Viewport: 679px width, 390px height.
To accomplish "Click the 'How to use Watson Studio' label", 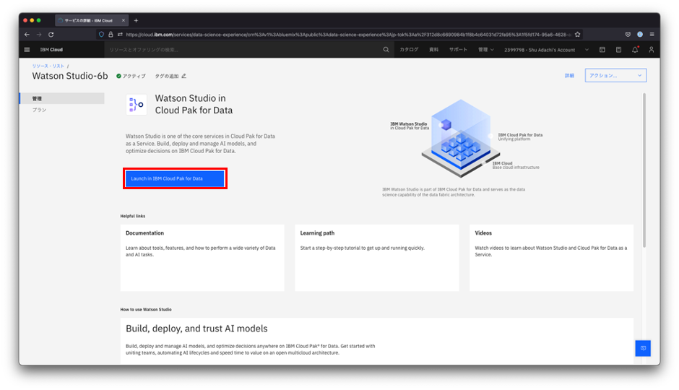I will click(146, 310).
